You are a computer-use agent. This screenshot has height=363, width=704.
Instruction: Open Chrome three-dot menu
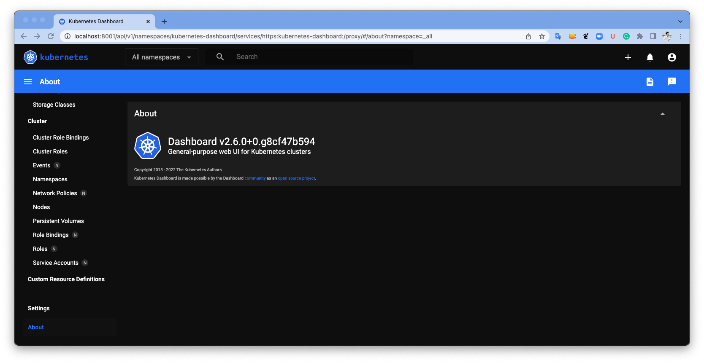(680, 36)
